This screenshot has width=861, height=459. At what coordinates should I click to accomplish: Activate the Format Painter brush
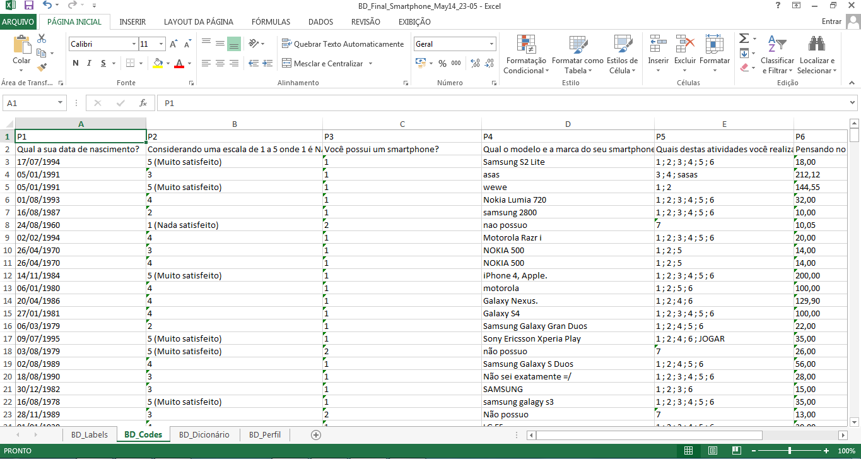pos(42,67)
